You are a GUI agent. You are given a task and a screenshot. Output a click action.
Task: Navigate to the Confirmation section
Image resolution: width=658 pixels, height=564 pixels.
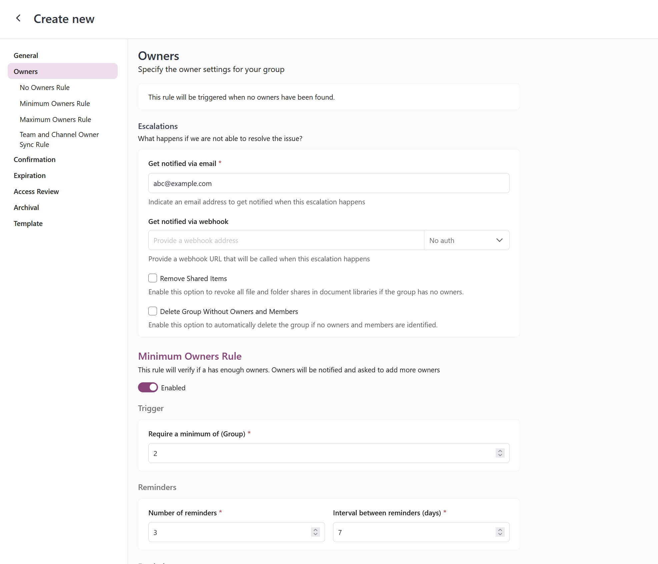34,160
